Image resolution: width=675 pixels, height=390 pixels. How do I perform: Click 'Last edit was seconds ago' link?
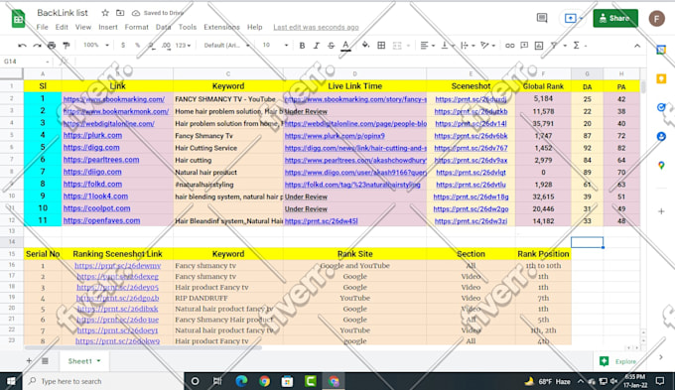coord(316,27)
